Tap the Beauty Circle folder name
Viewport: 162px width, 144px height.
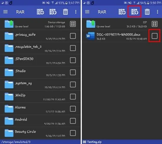(25, 132)
